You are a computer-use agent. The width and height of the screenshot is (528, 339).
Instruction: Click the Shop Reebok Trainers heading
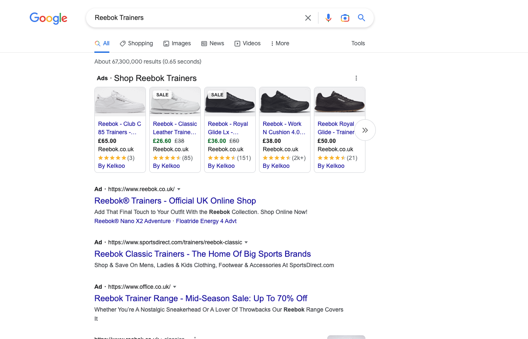pos(155,78)
